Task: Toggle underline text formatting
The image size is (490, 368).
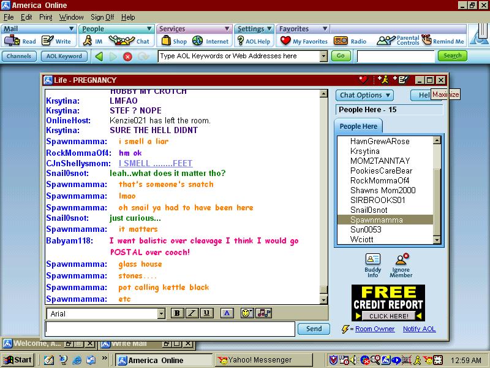Action: click(206, 313)
